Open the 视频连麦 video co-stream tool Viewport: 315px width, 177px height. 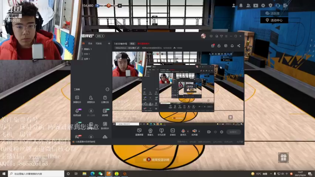tap(77, 112)
